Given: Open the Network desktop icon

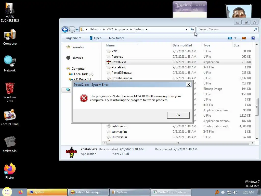Looking at the screenshot, I should click(x=10, y=64).
